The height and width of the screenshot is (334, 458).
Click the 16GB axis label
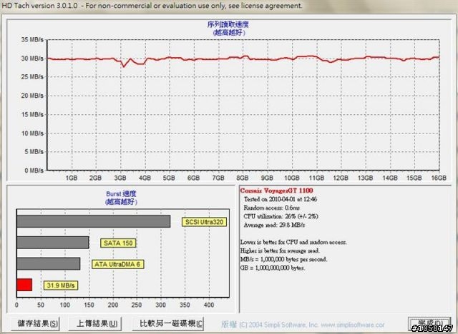tap(439, 178)
